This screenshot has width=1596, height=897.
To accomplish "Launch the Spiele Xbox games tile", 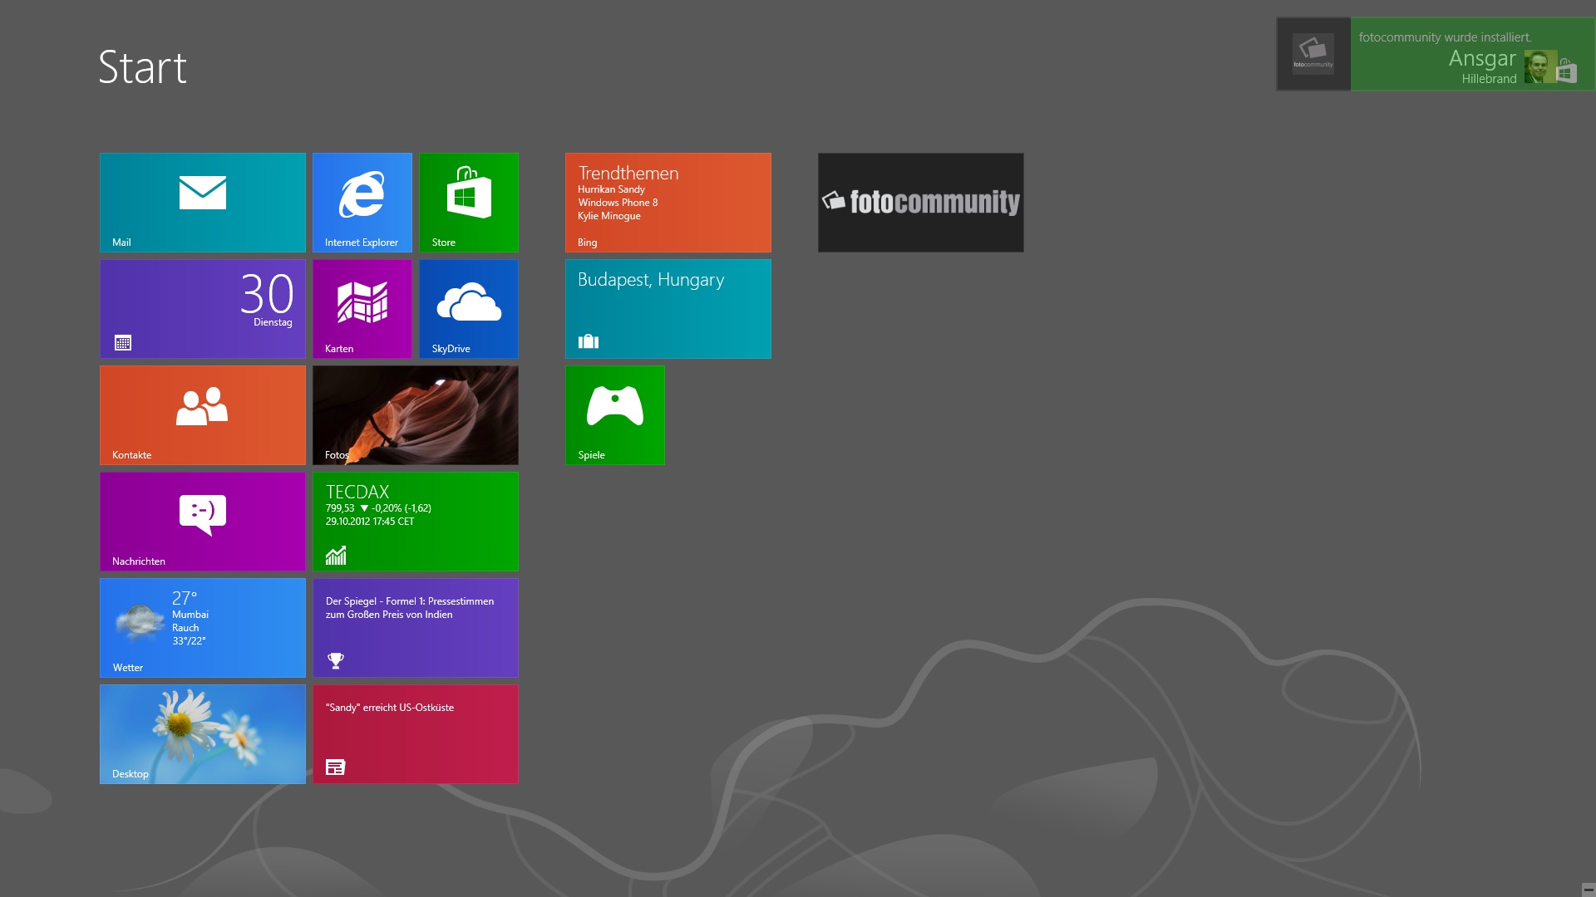I will tap(614, 414).
